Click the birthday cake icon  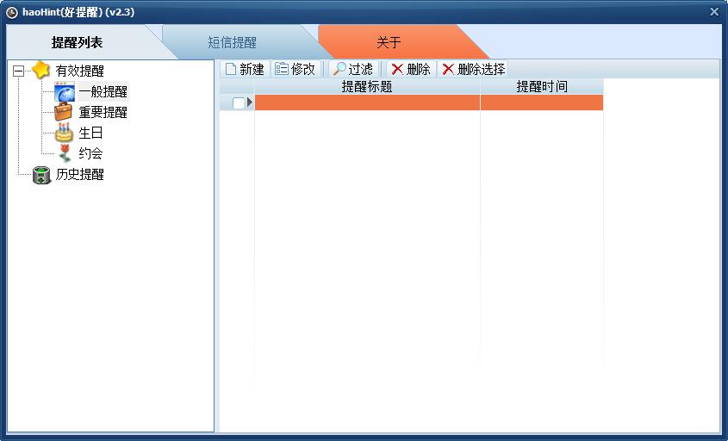tap(65, 133)
